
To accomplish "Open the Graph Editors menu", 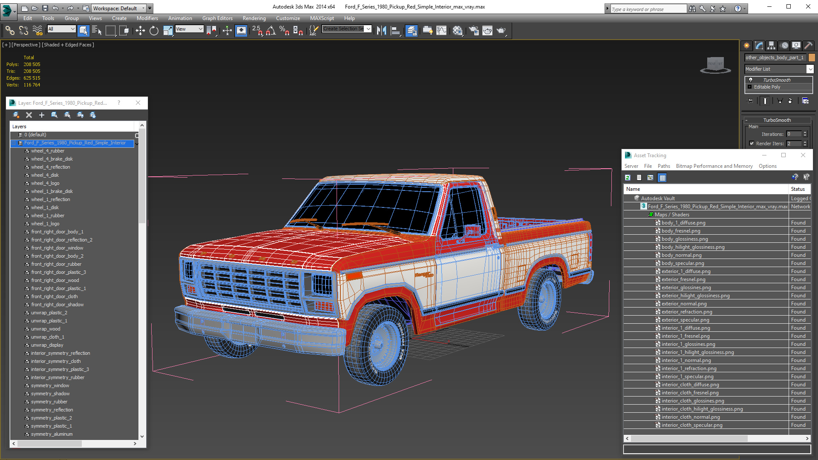I will [x=217, y=18].
